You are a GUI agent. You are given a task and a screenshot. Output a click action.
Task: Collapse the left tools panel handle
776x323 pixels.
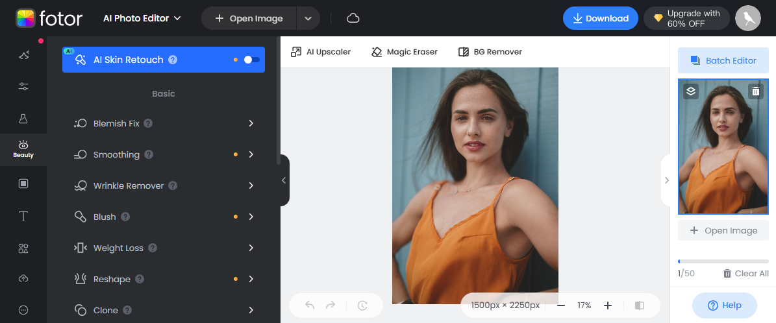[284, 180]
